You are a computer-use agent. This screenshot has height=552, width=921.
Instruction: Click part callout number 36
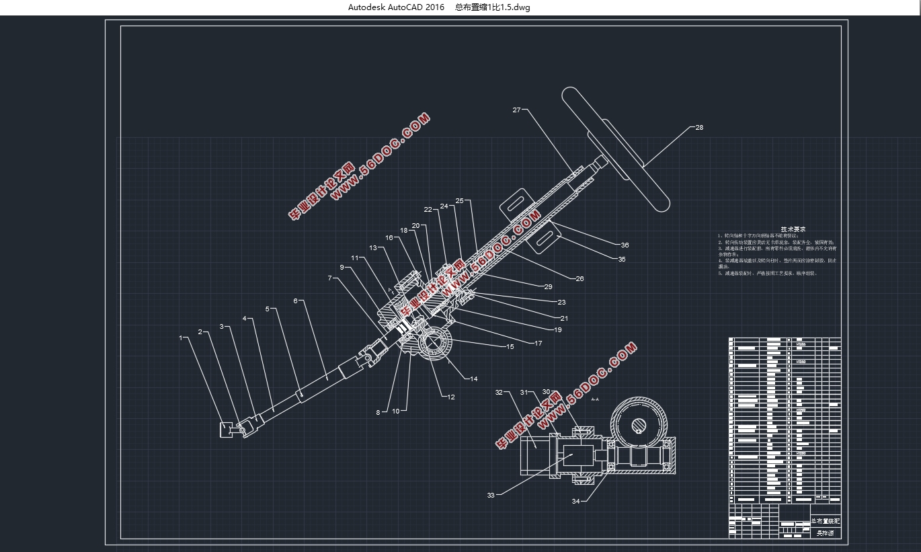tap(625, 245)
